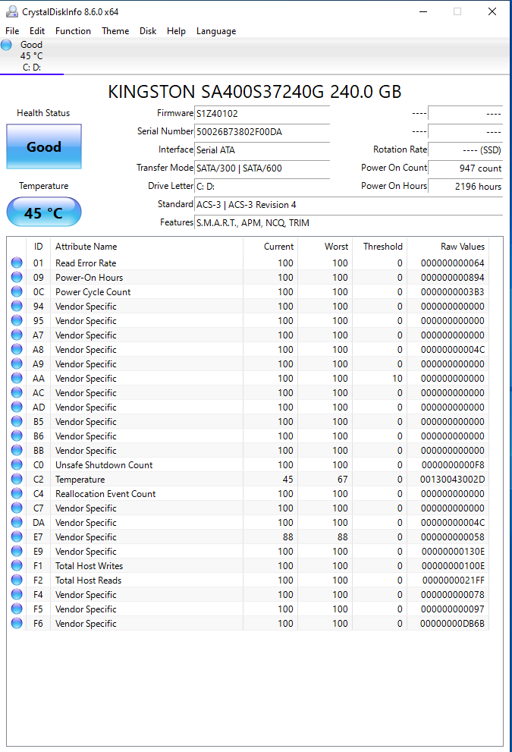The image size is (512, 752).
Task: Open the Edit menu
Action: tap(37, 31)
